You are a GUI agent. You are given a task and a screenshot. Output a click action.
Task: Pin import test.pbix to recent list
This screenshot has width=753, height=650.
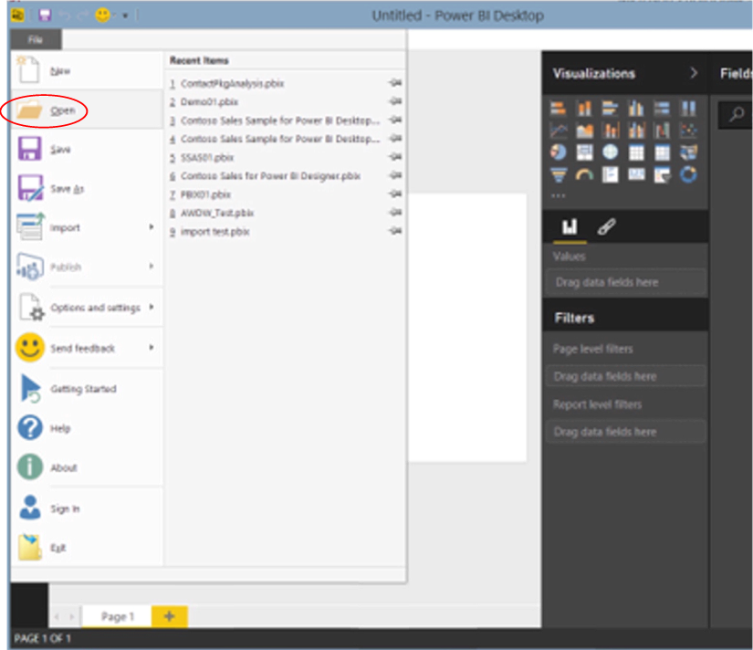(394, 231)
